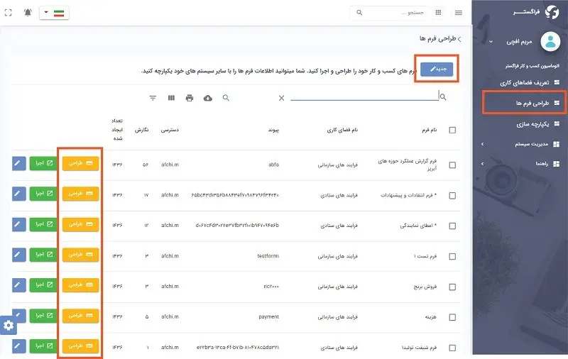Open the apps grid icon in the top bar

coord(437,13)
